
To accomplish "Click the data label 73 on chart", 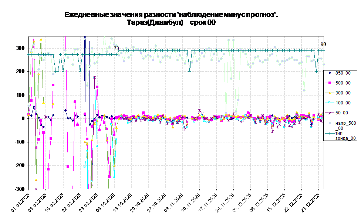I will click(x=117, y=48).
